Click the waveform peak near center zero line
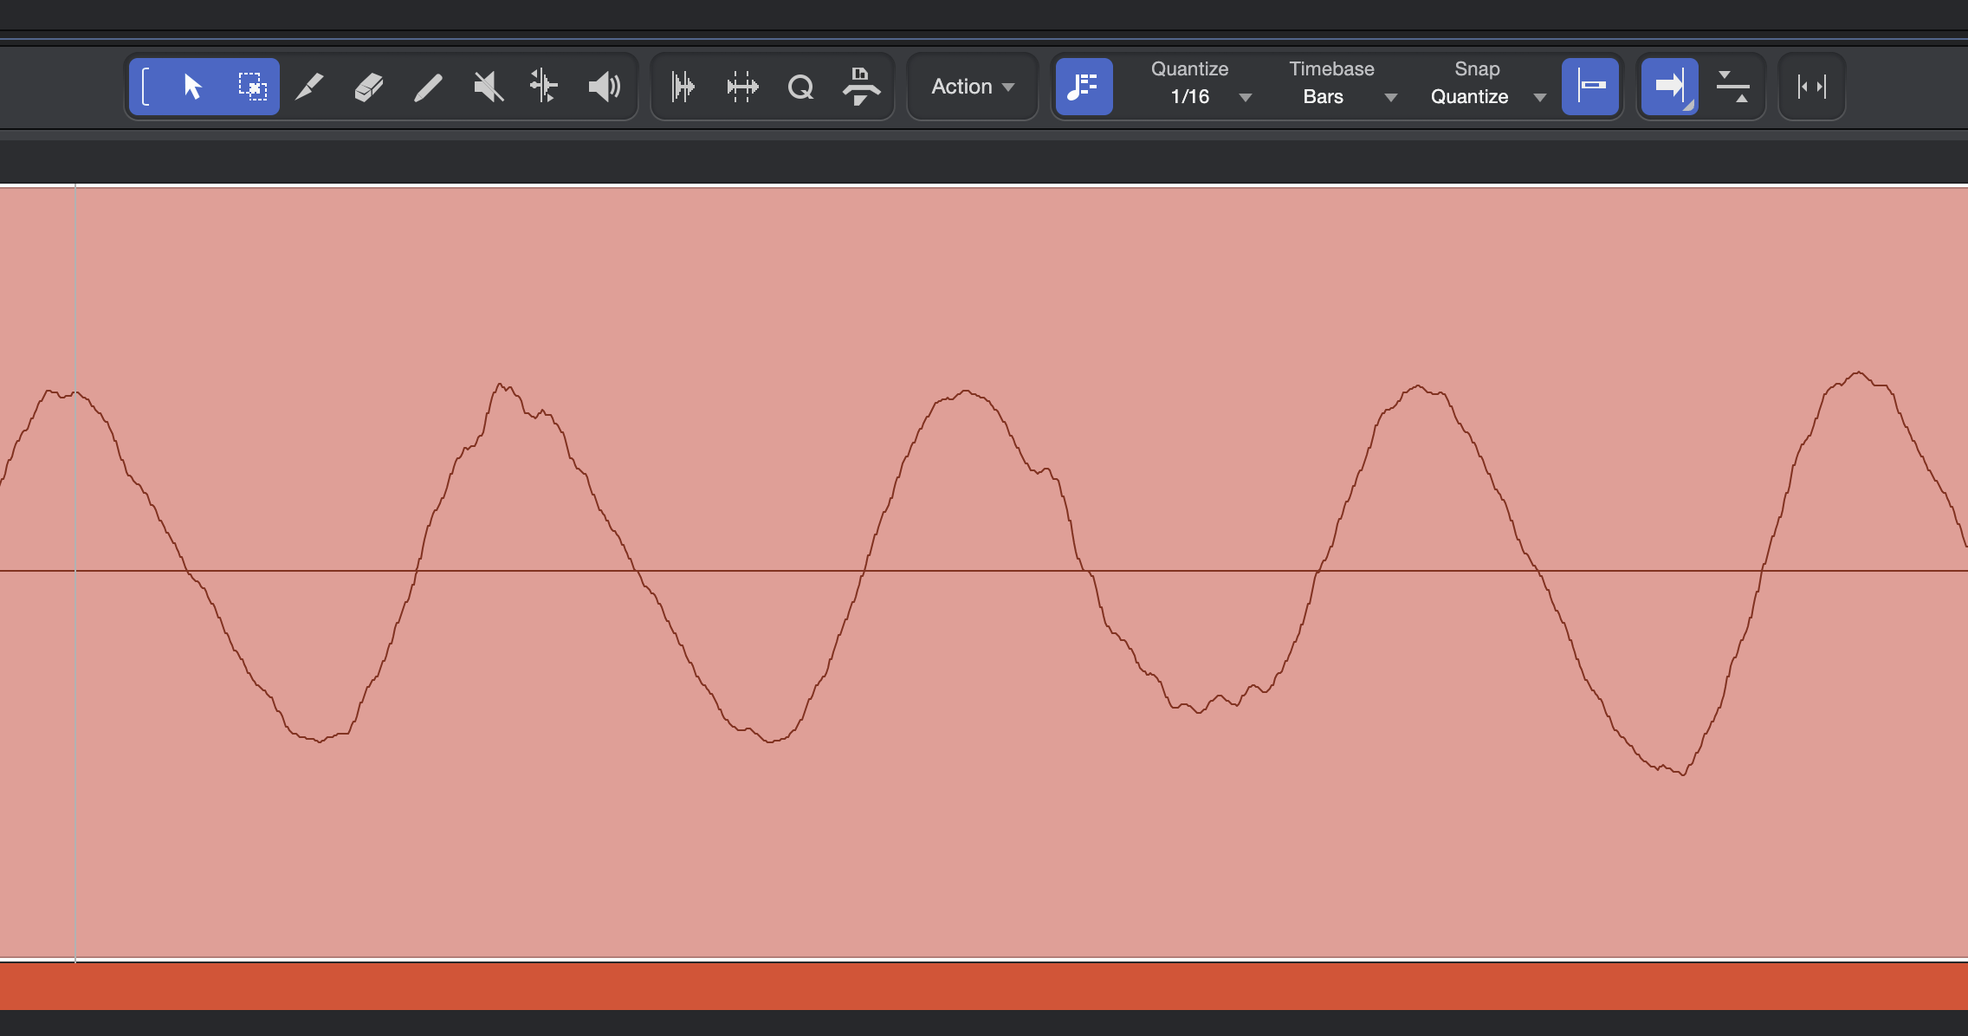This screenshot has height=1036, width=1968. tap(966, 392)
